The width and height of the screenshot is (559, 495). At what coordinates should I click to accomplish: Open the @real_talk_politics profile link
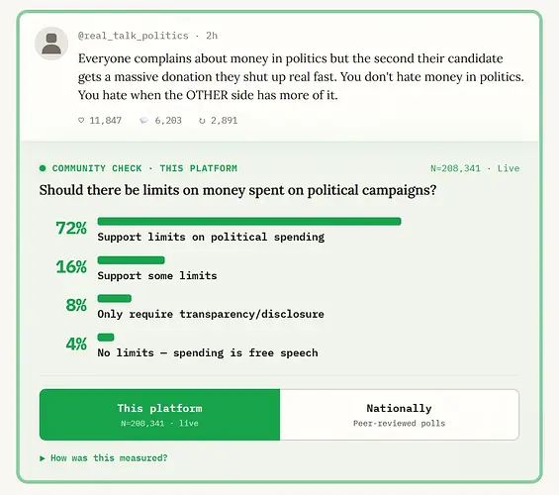point(133,36)
